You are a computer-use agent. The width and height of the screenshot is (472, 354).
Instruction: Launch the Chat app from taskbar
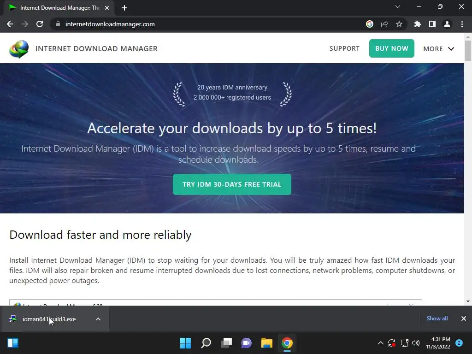[246, 343]
